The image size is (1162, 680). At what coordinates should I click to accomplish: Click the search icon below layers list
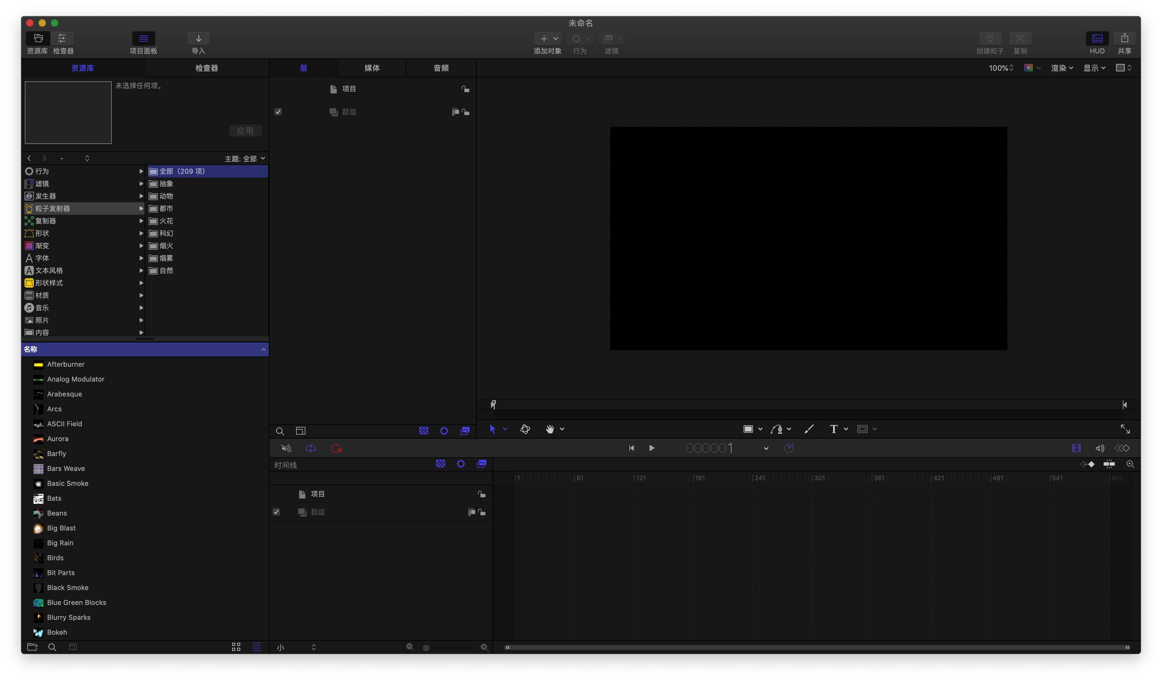point(280,431)
